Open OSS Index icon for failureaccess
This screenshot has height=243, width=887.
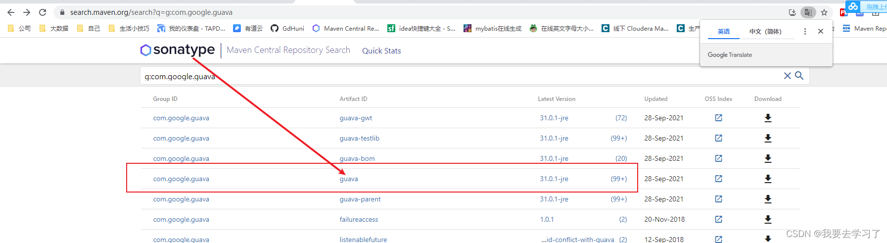(x=719, y=219)
